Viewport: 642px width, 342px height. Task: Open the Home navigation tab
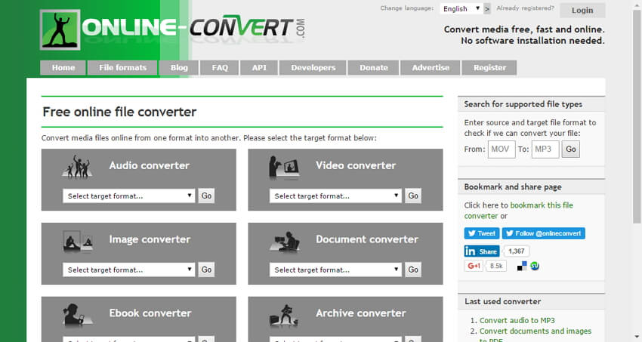point(63,68)
